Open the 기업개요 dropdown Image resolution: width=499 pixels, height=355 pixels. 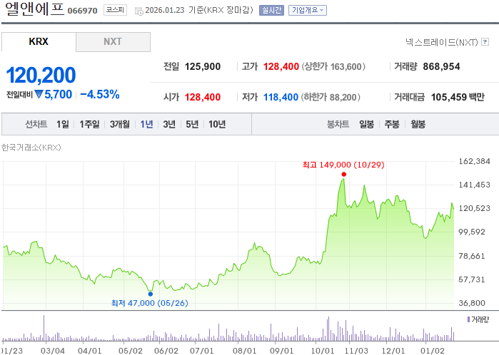click(x=308, y=10)
